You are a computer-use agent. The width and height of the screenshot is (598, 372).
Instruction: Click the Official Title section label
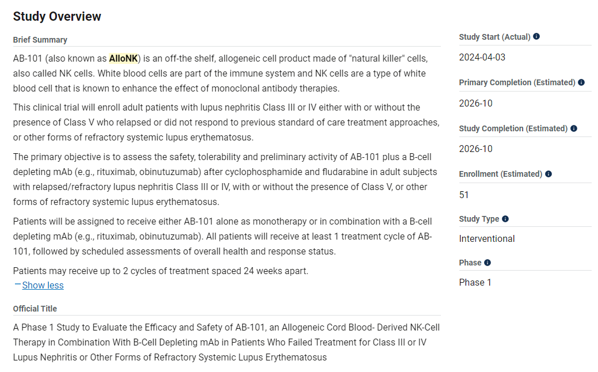35,309
